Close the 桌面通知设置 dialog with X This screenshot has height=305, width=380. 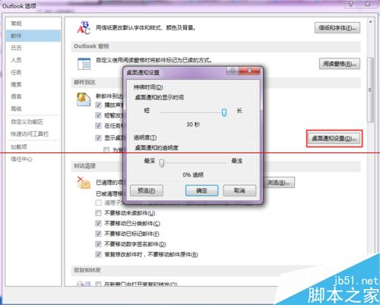coord(249,71)
